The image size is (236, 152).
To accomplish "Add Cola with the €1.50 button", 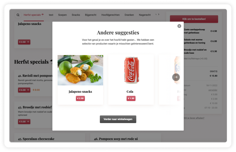I will click(131, 98).
